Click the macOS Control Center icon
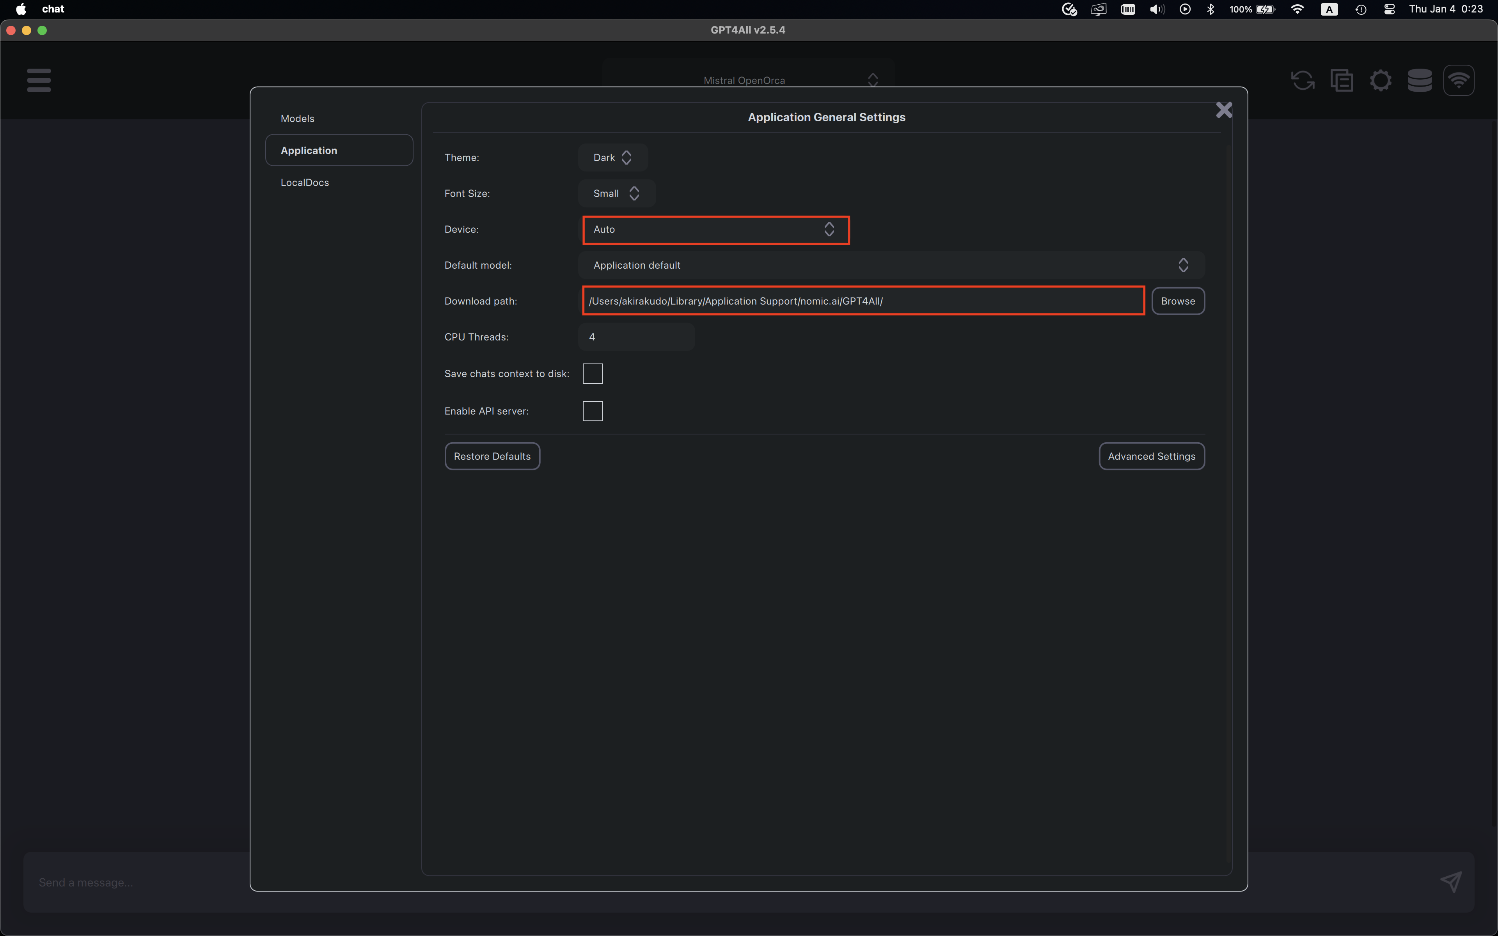 1389,9
